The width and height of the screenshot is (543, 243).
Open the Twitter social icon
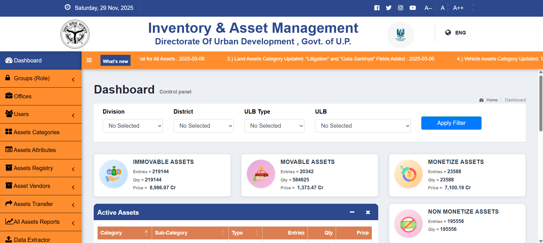[x=388, y=8]
